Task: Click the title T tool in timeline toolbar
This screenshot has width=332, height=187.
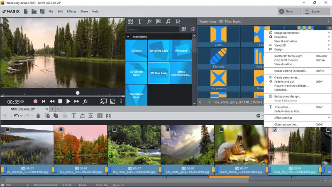Action: tap(74, 116)
